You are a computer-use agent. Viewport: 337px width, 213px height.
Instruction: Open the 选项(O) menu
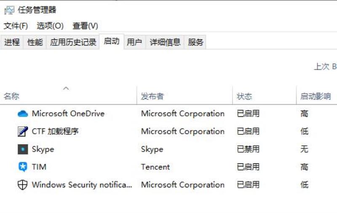50,26
